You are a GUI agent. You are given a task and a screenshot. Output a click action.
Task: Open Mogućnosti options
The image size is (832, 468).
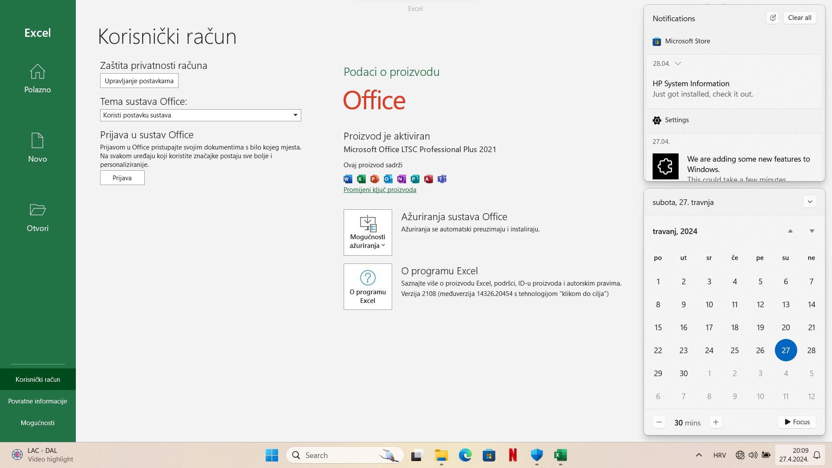coord(38,422)
